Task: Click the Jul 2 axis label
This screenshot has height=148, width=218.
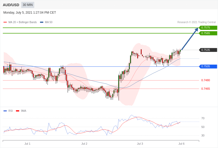Action: point(84,144)
